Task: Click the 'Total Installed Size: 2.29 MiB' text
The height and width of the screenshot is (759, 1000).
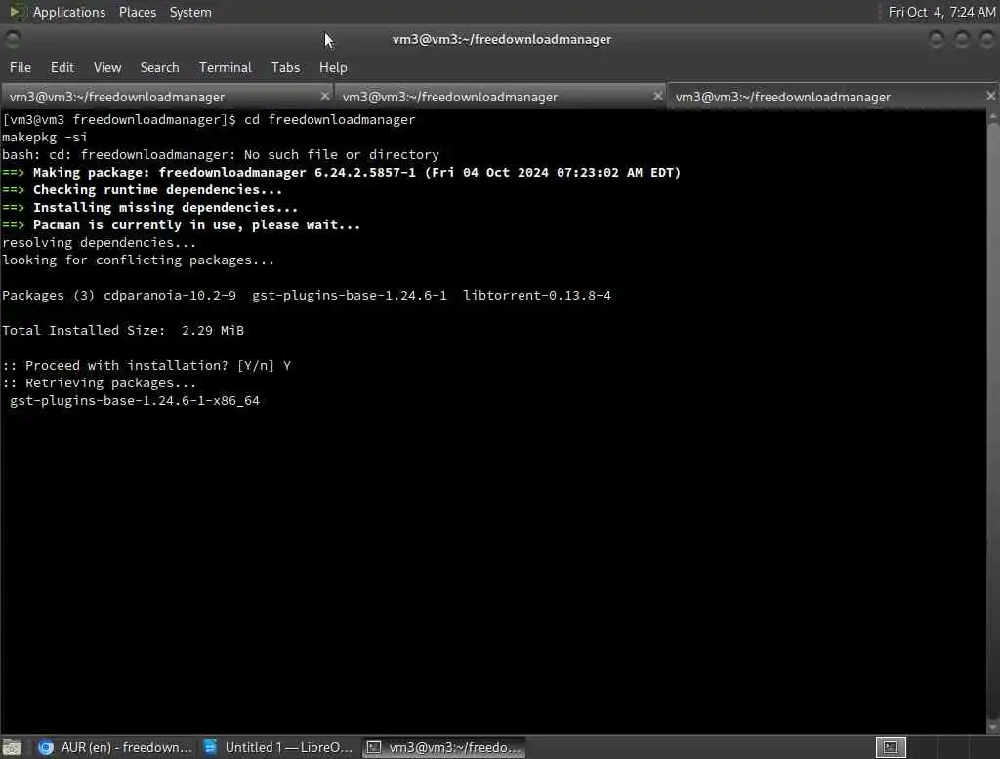Action: [x=123, y=330]
